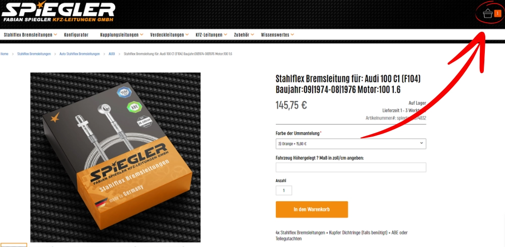Viewport: 505px width, 247px height.
Task: Click the Anzahl quantity field
Action: [x=284, y=191]
